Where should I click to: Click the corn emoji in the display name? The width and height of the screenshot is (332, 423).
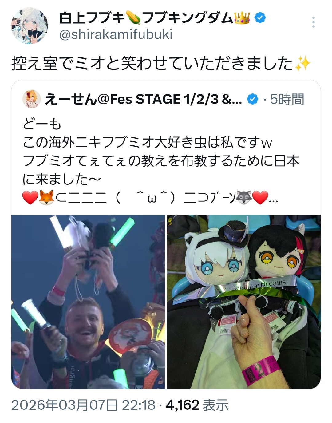(133, 18)
